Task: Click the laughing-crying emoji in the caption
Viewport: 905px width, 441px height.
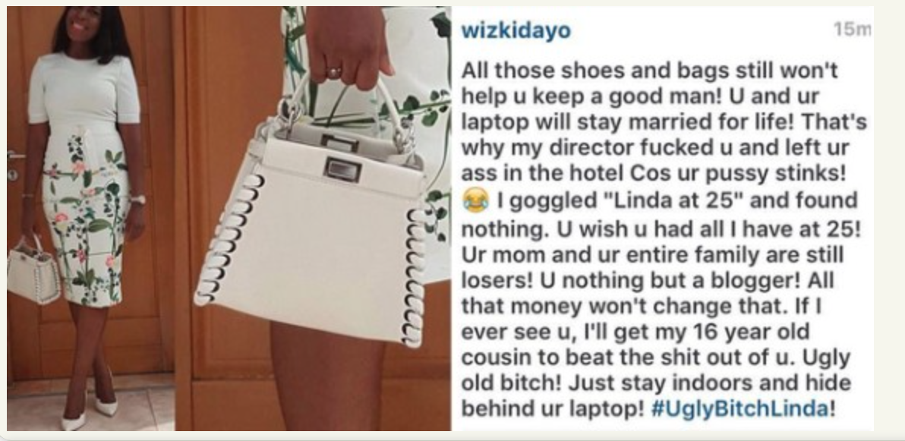Action: (476, 201)
